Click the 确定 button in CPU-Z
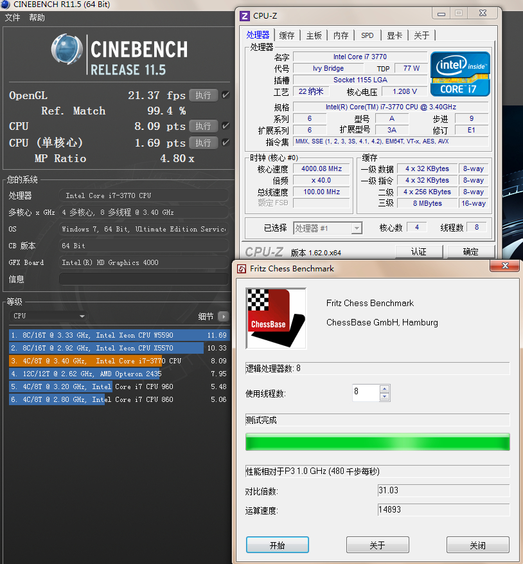The image size is (523, 564). pos(471,251)
